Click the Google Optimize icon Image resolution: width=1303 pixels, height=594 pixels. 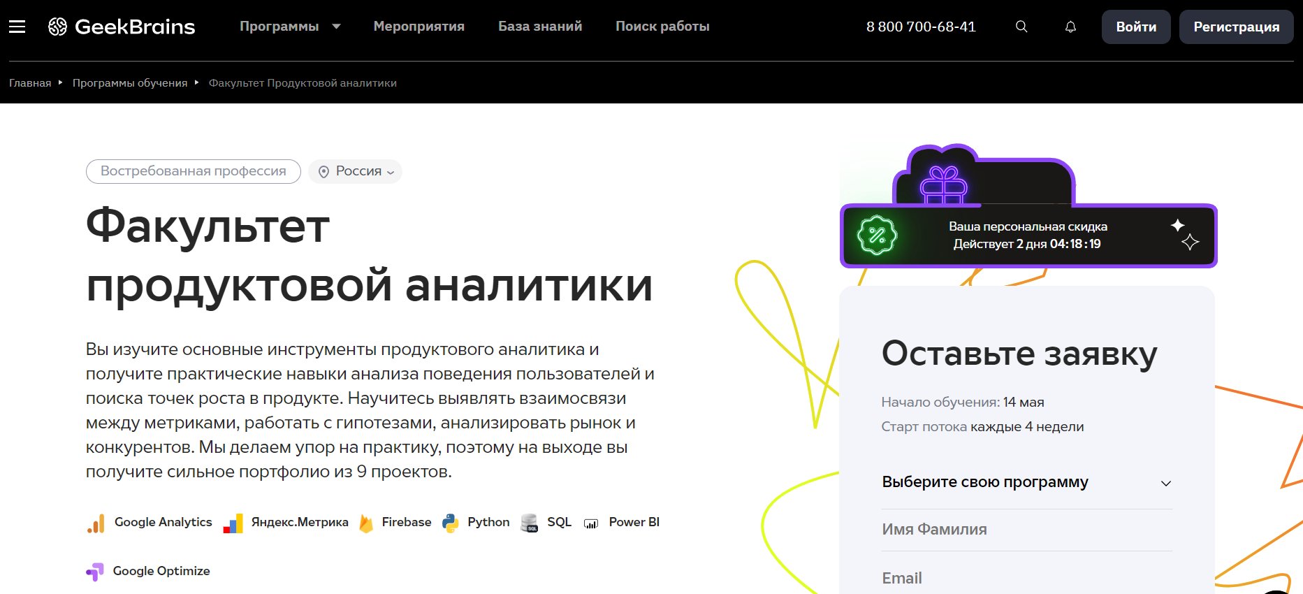94,572
